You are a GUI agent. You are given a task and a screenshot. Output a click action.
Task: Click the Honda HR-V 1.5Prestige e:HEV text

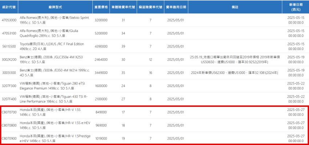tap(55, 138)
